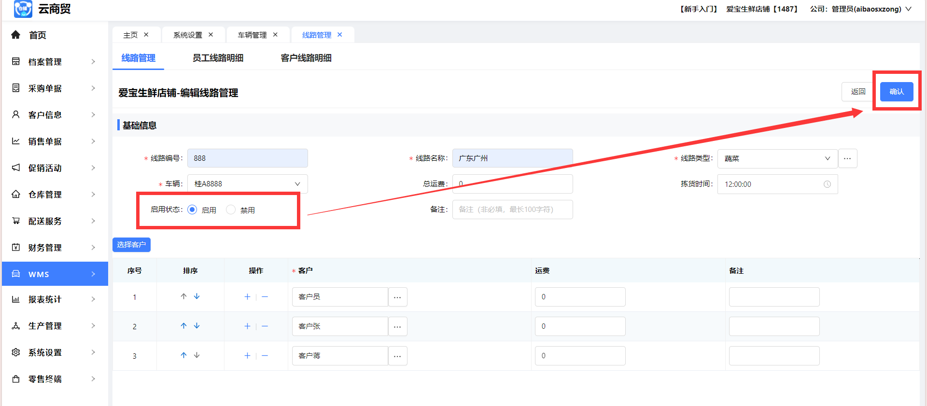Click ellipsis button beside 线路类型 dropdown

(847, 158)
